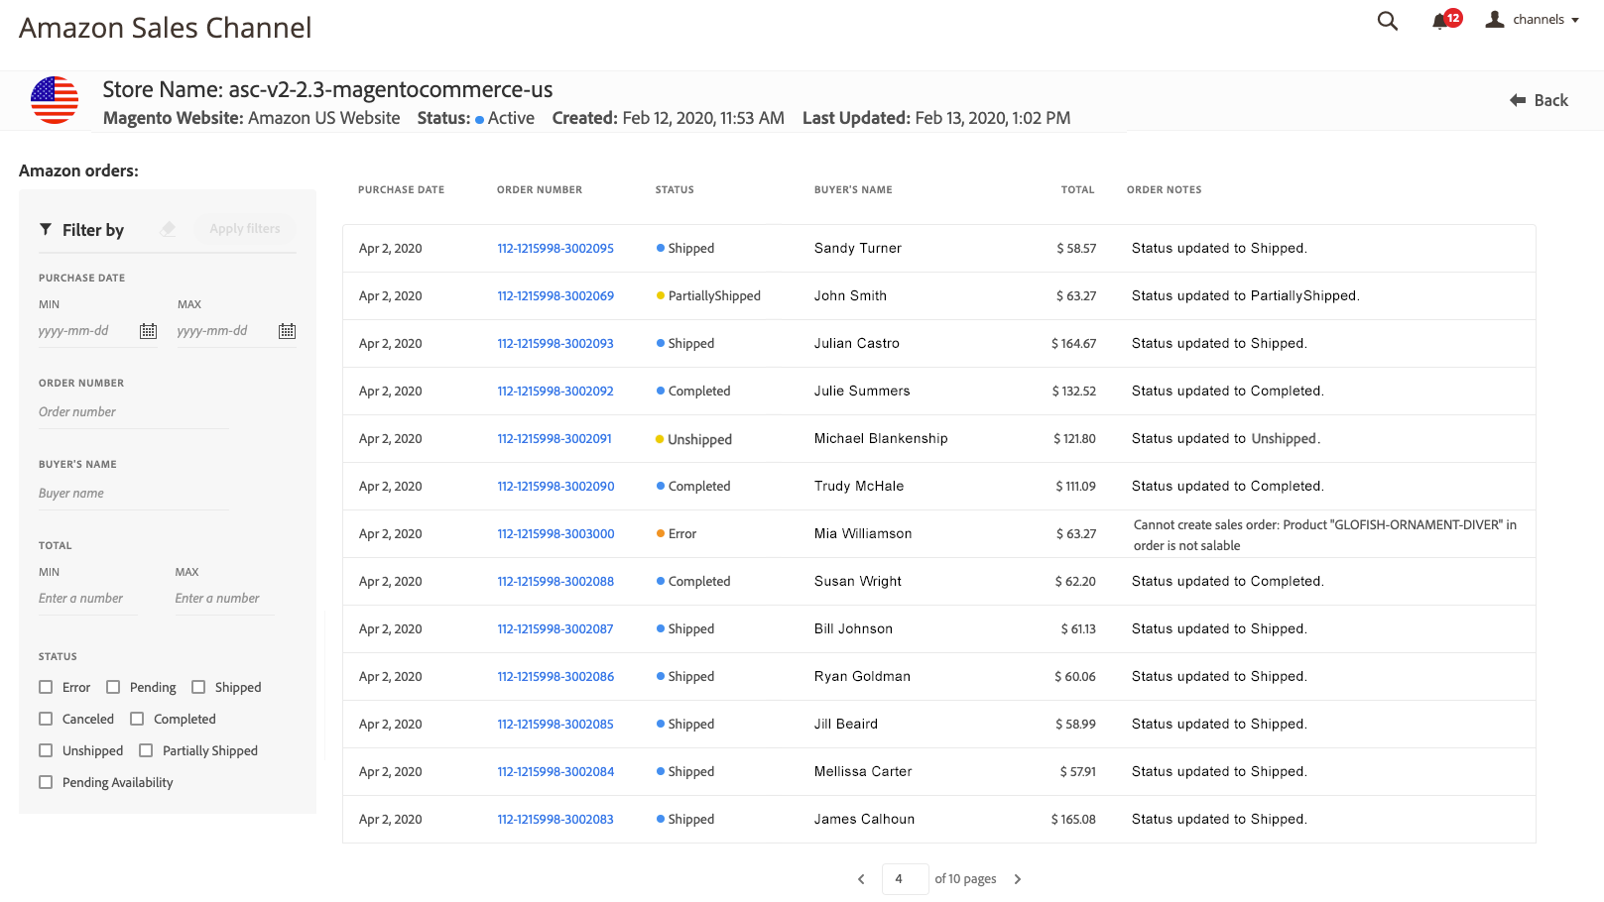
Task: Click the Filter by funnel icon
Action: click(x=46, y=229)
